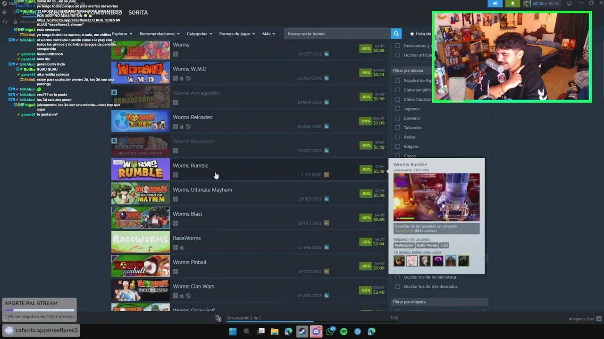The image size is (604, 339).
Task: Open Spotify from the taskbar
Action: 344,331
